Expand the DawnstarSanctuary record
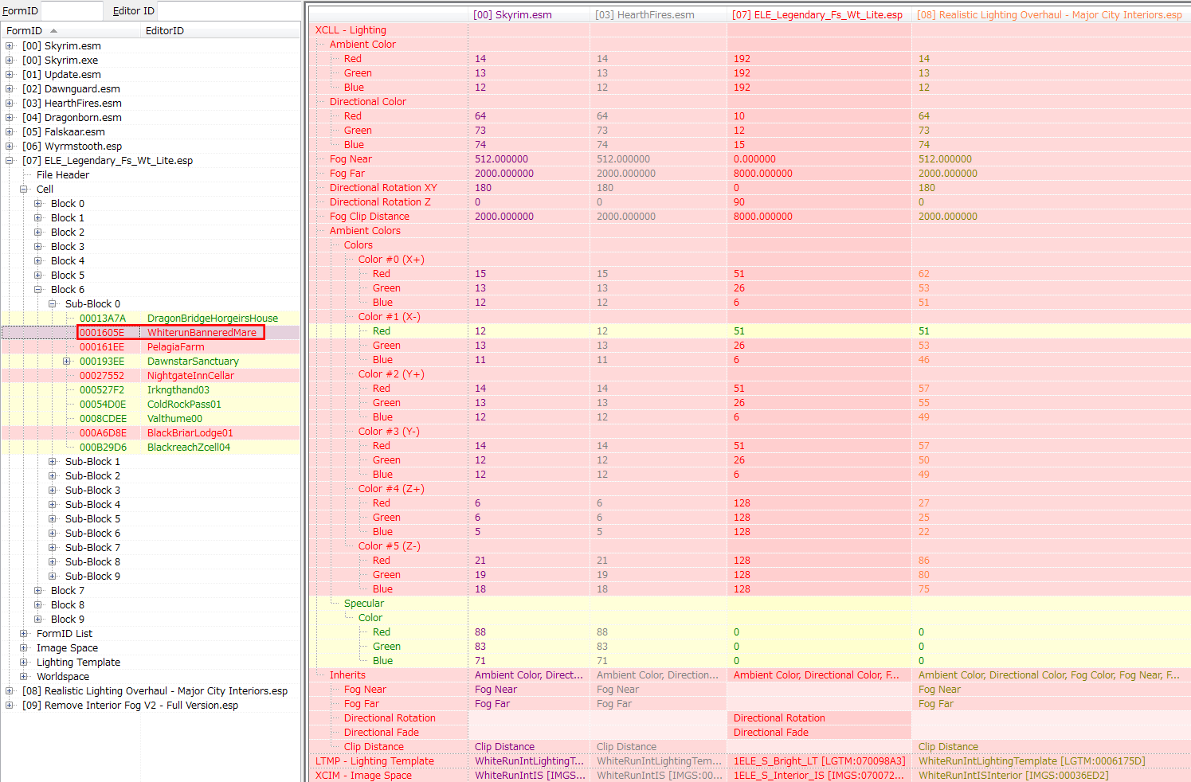The height and width of the screenshot is (782, 1191). coord(67,362)
